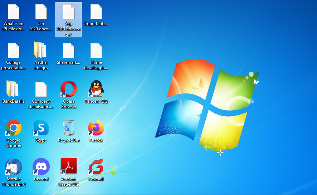Open the BankDetails folder
Screen dimensions: 317x195
13,89
